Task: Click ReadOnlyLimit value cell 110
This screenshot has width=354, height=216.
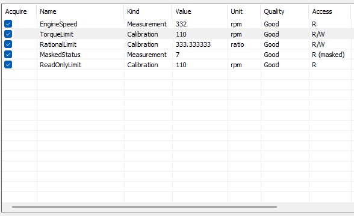Action: click(181, 65)
